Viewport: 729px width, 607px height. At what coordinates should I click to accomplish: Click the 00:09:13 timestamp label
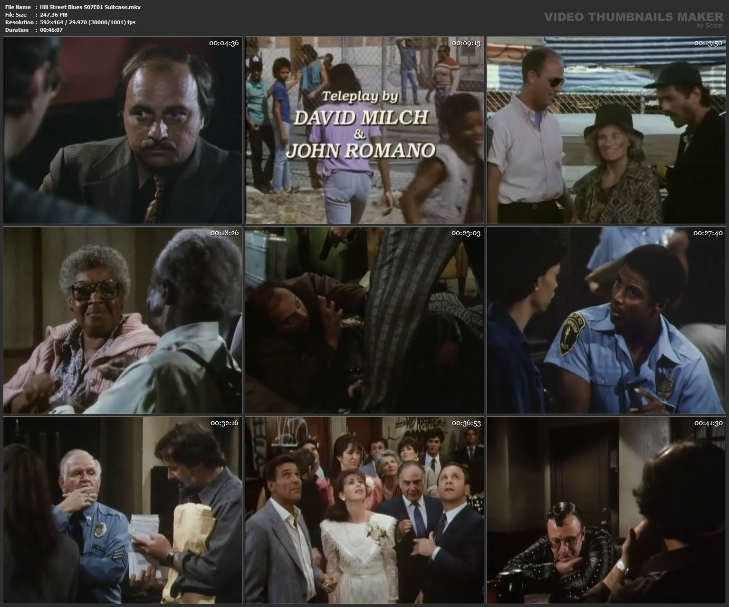point(466,43)
